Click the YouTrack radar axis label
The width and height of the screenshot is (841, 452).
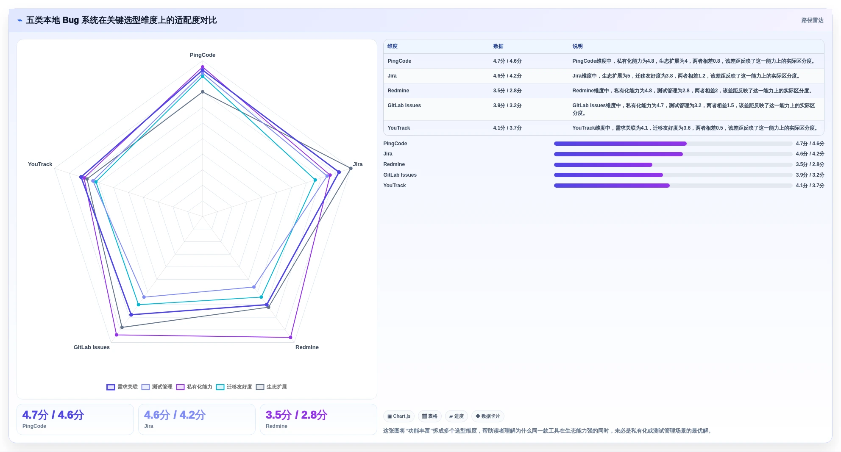click(40, 164)
